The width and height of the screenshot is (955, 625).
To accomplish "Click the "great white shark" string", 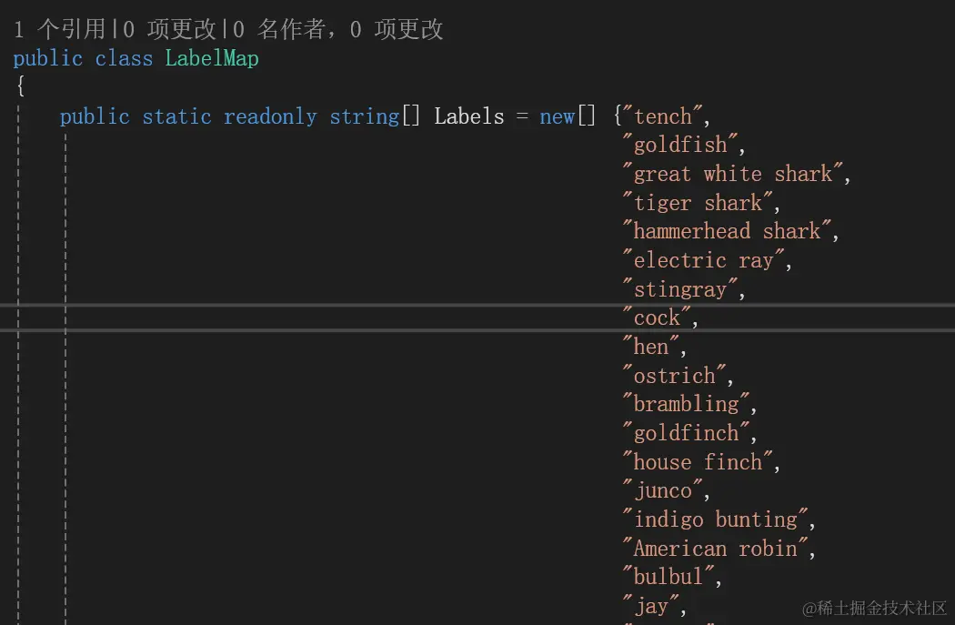I will (x=733, y=174).
